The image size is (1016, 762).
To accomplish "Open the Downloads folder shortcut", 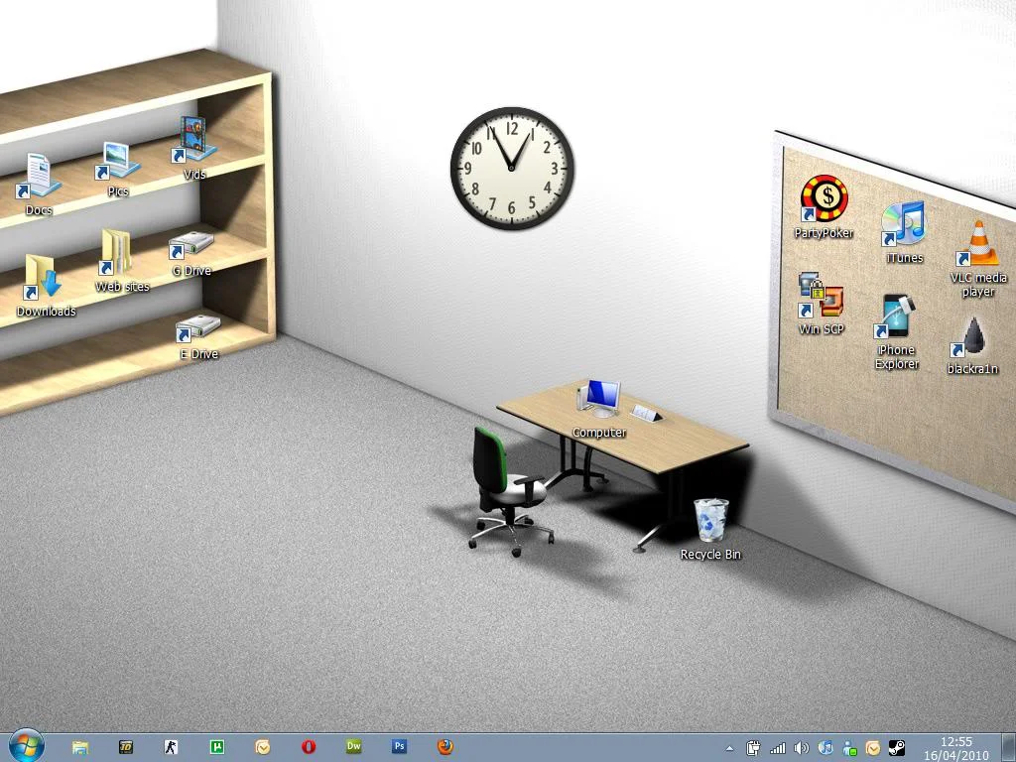I will click(46, 286).
